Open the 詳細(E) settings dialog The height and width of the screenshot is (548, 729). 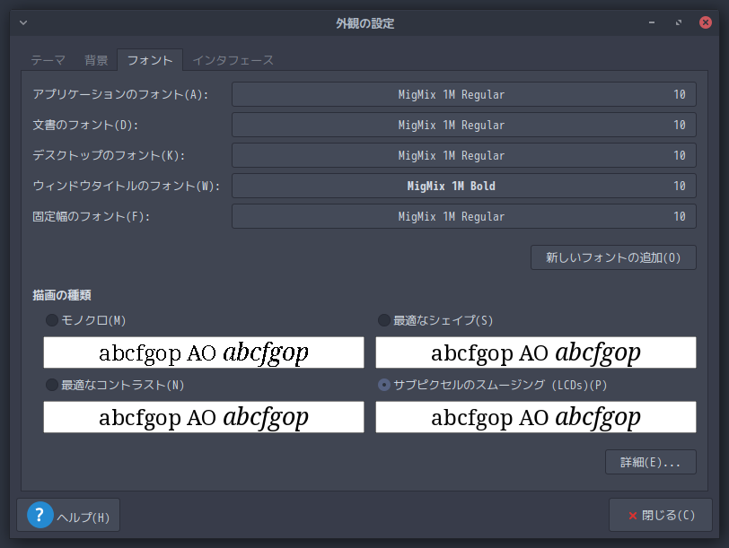[651, 462]
